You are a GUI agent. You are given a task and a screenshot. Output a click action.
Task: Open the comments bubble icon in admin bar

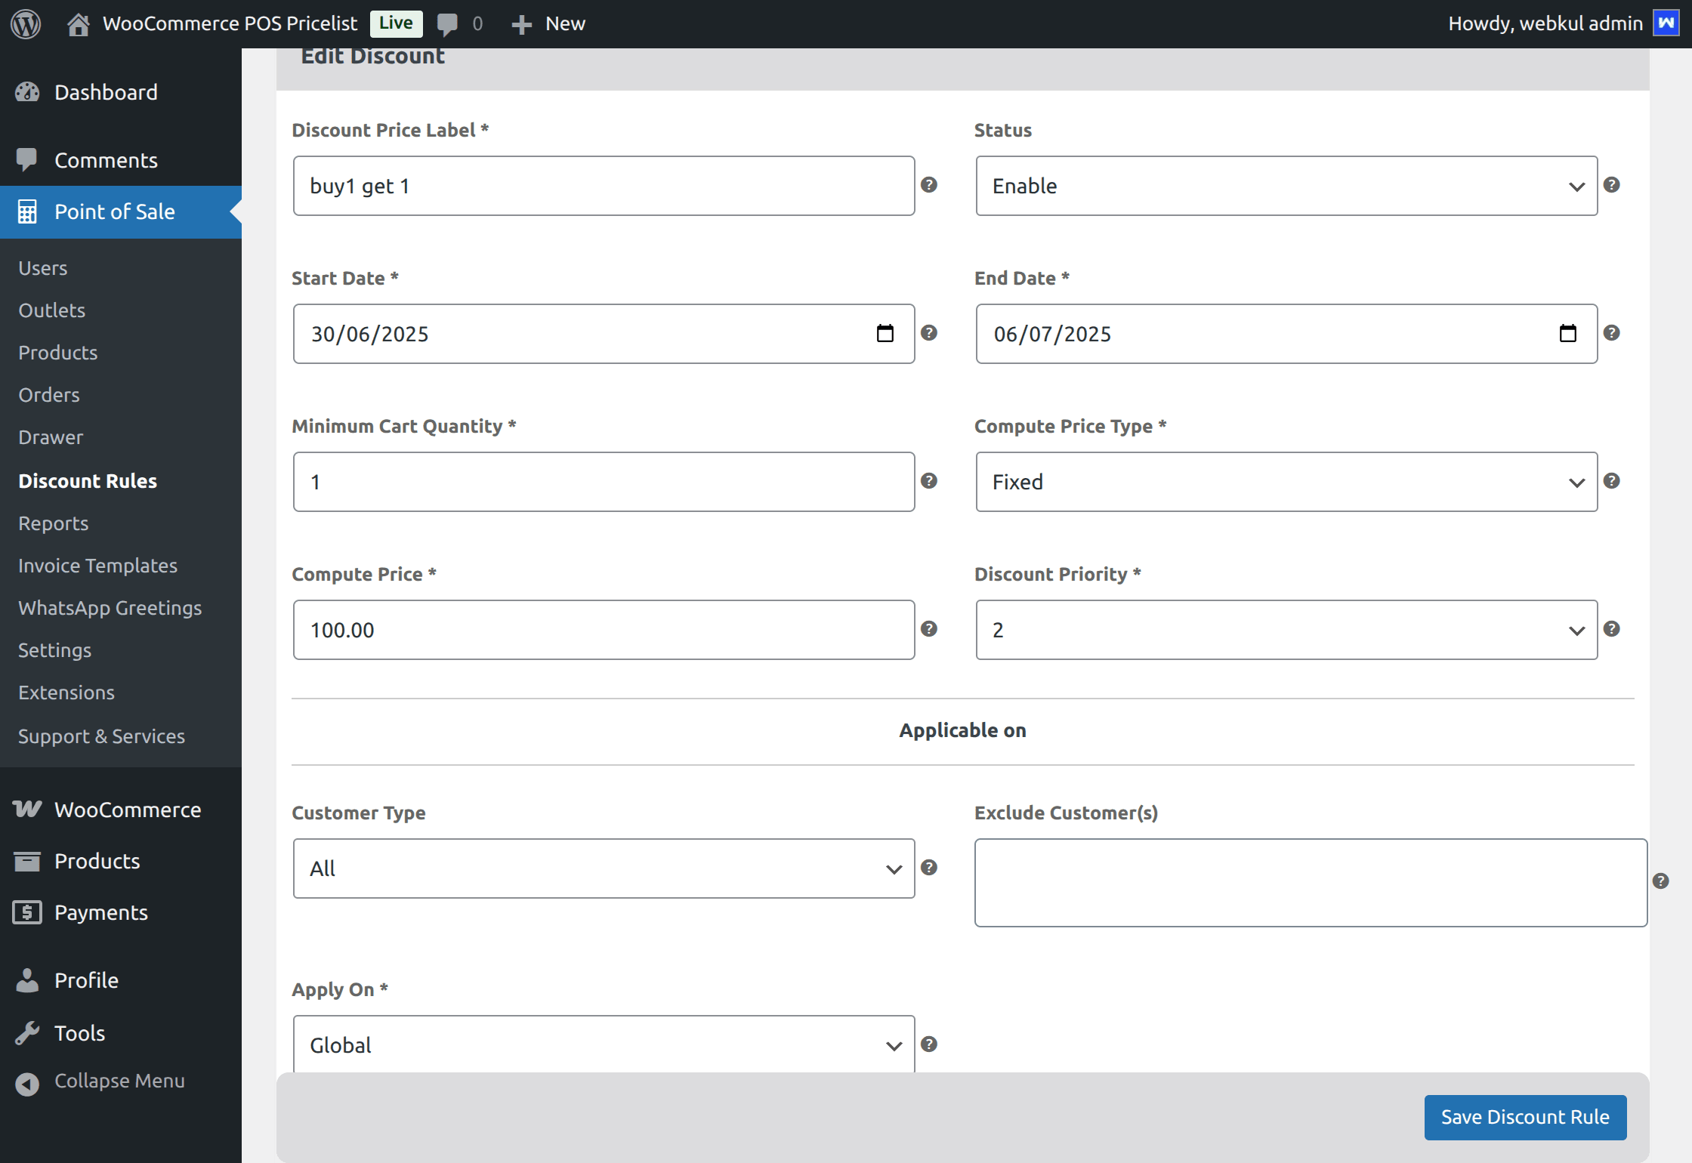[447, 23]
